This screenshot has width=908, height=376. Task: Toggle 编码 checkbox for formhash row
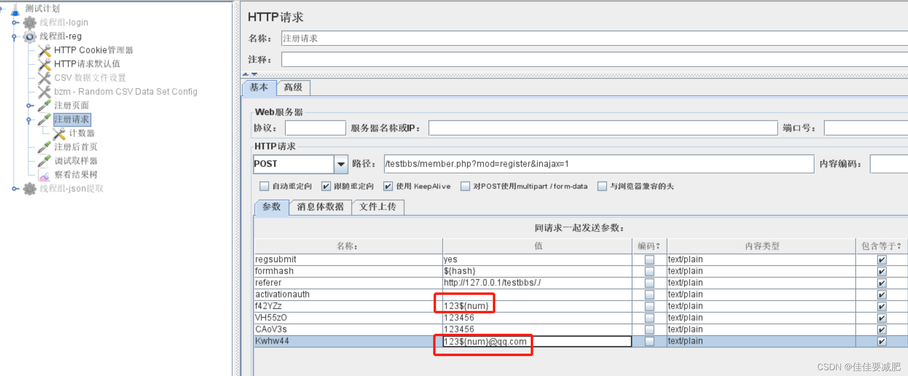[x=649, y=271]
